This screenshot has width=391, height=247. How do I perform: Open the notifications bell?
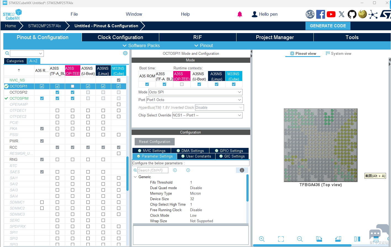click(x=240, y=14)
